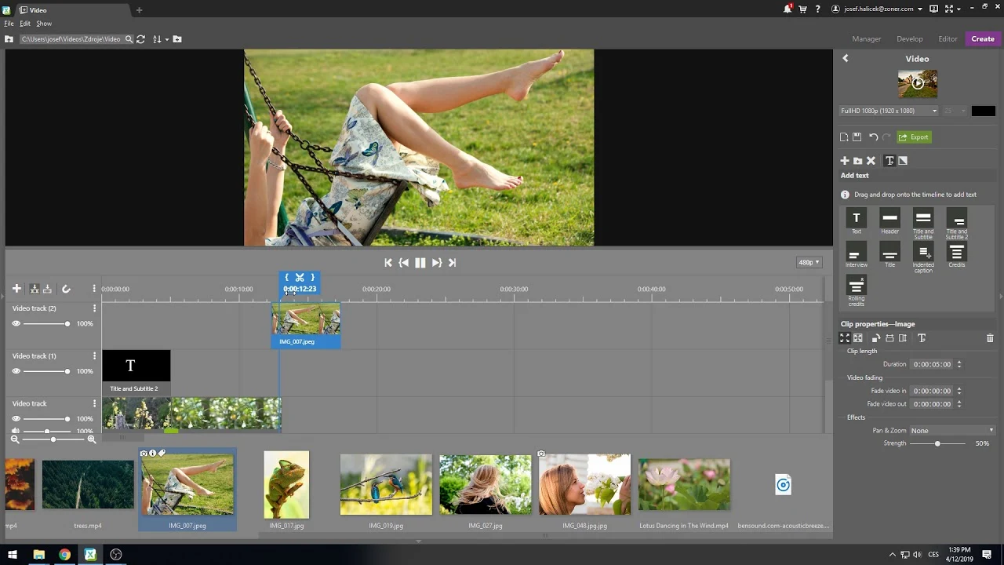Adjust the Fade video in stepper
Image resolution: width=1004 pixels, height=565 pixels.
[959, 391]
